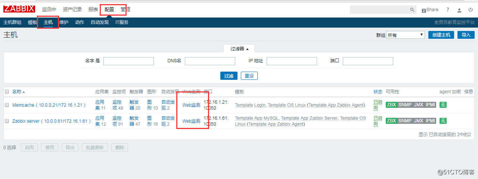
Task: Click the SNMP badge for Zabbix server
Action: point(405,121)
